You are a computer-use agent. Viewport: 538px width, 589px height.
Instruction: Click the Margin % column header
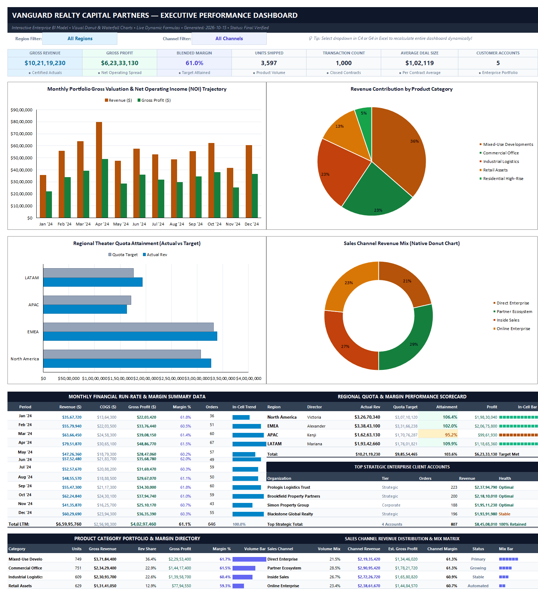coord(182,407)
